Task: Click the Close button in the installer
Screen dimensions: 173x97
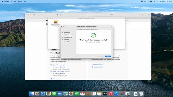Action: pyautogui.click(x=108, y=56)
